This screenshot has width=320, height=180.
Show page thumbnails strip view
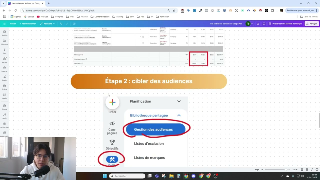click(302, 169)
